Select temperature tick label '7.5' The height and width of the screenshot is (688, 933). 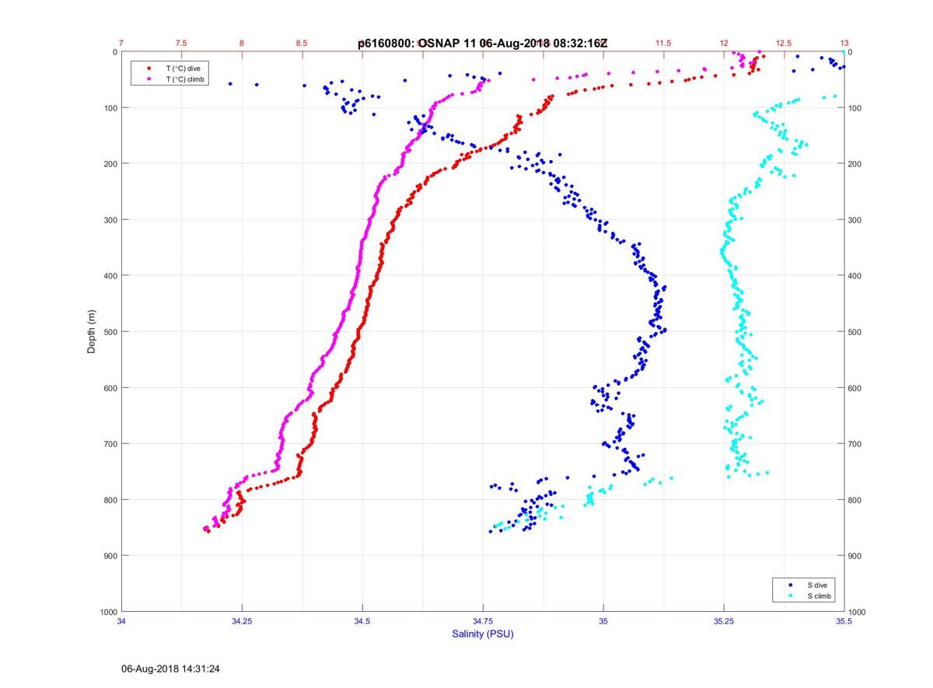[x=181, y=43]
